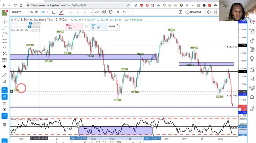Screen dimensions: 256x143
Task: Increase order quantity with plus button
Action: click(x=118, y=25)
